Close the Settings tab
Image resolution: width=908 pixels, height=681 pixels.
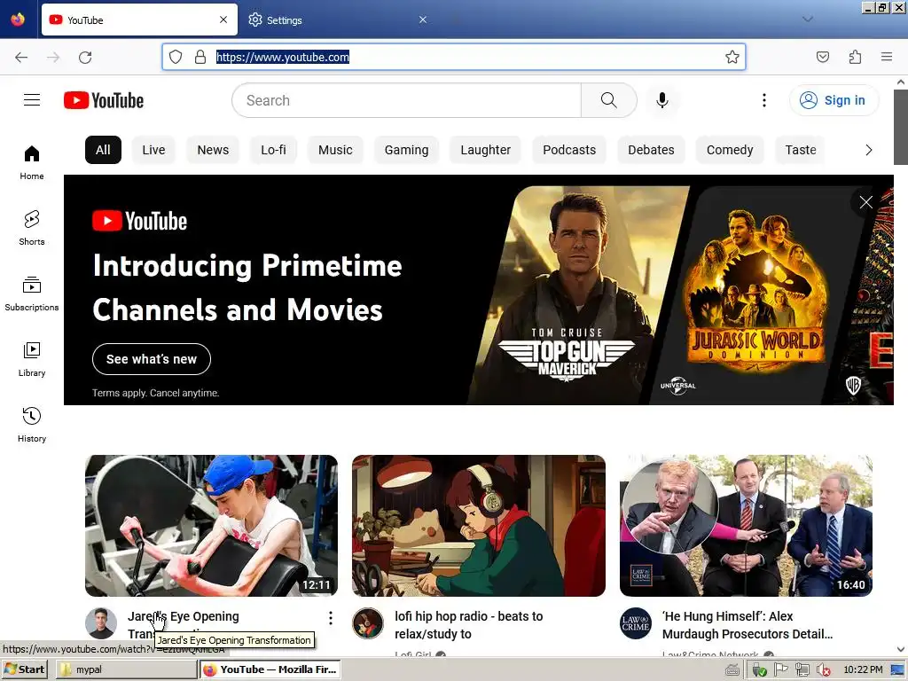point(423,20)
